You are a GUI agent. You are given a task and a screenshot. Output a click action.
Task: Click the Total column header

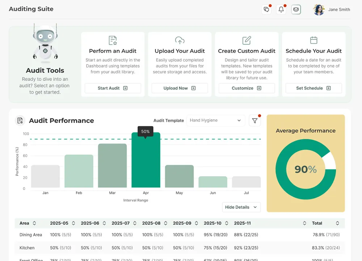point(317,223)
